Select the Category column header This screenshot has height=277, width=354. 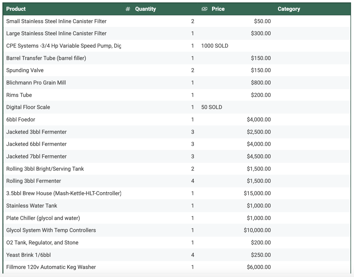[289, 9]
